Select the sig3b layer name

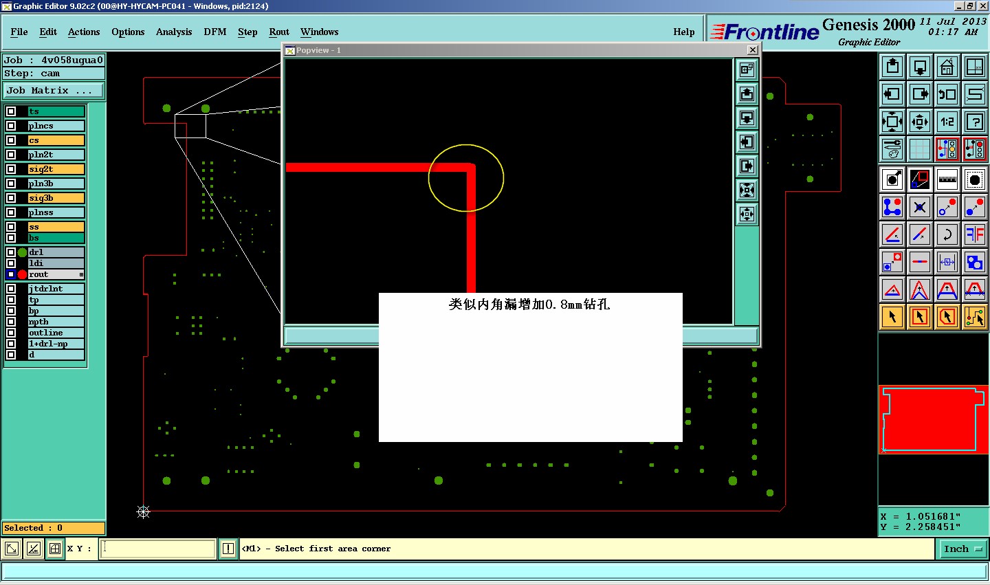tap(56, 198)
